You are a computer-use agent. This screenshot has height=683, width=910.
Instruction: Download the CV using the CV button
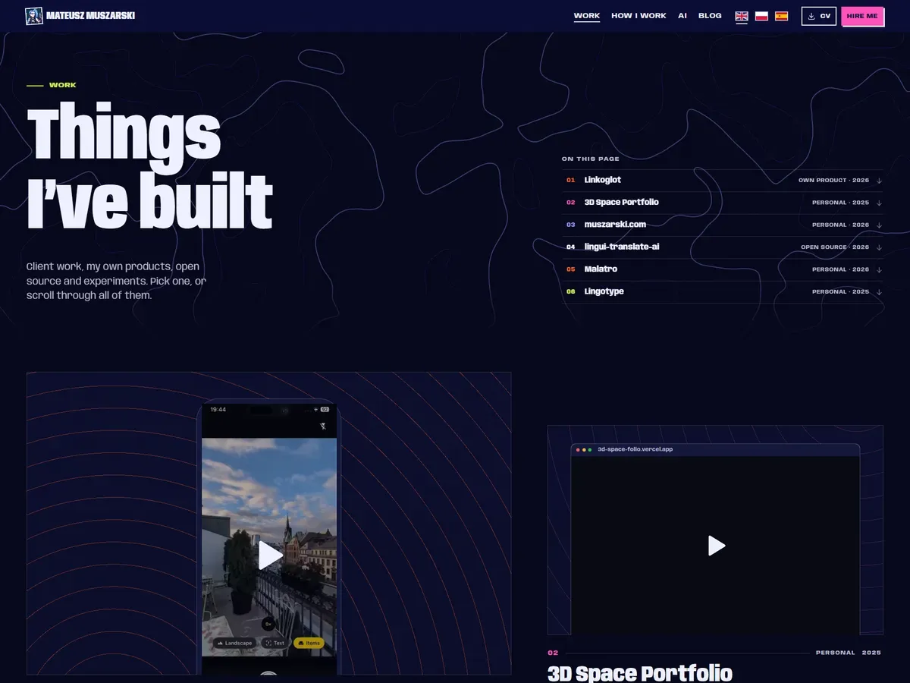[819, 16]
